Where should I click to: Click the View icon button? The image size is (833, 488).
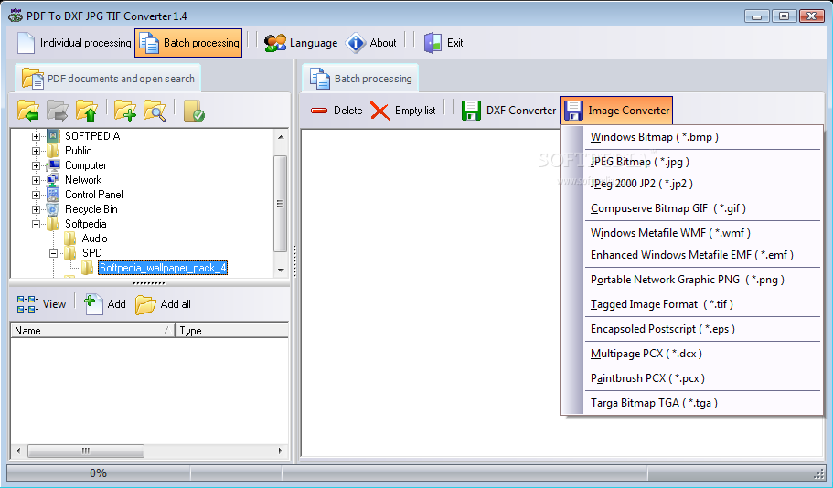(x=41, y=304)
